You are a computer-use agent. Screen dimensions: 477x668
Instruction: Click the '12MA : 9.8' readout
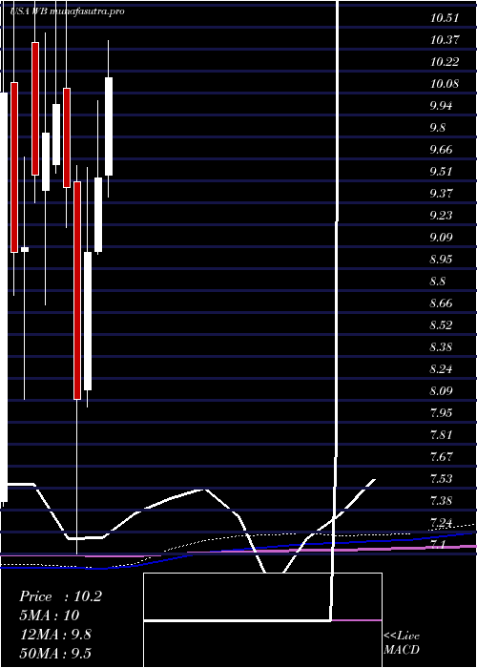(55, 635)
